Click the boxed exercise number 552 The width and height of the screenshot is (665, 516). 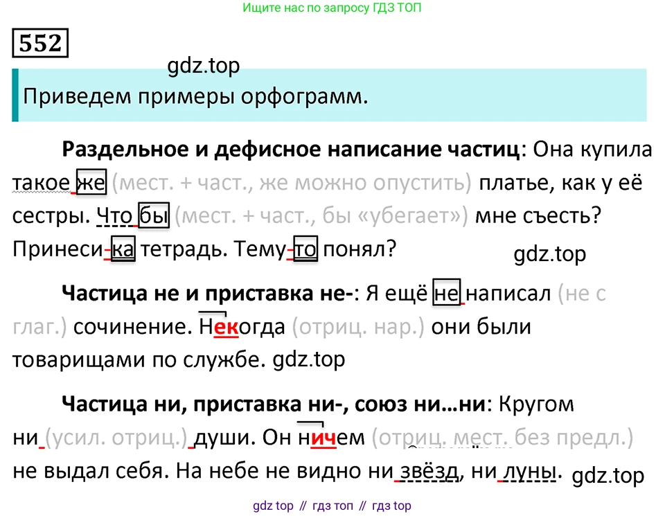(39, 44)
